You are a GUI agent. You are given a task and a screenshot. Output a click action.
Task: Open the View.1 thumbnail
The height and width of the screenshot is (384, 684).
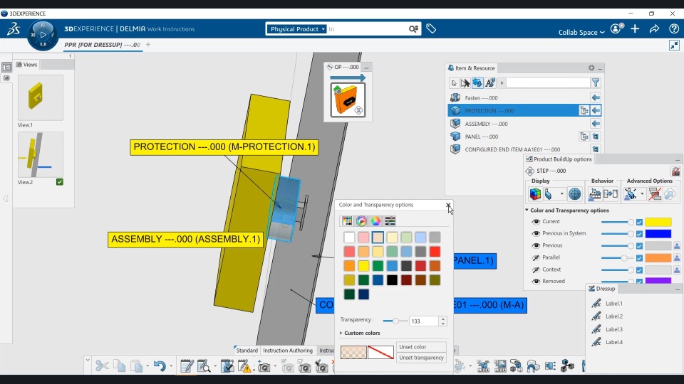[x=41, y=97]
